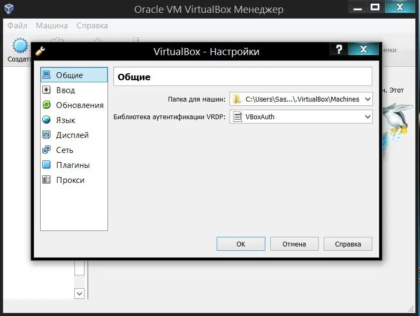The width and height of the screenshot is (420, 316).
Task: Select the Общие settings category
Action: click(74, 75)
